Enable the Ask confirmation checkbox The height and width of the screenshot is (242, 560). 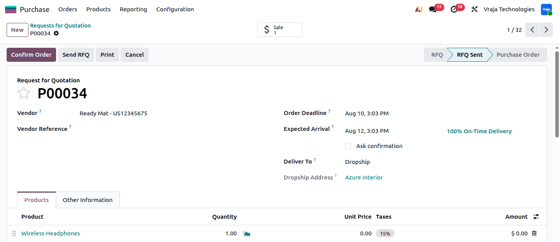coord(348,146)
